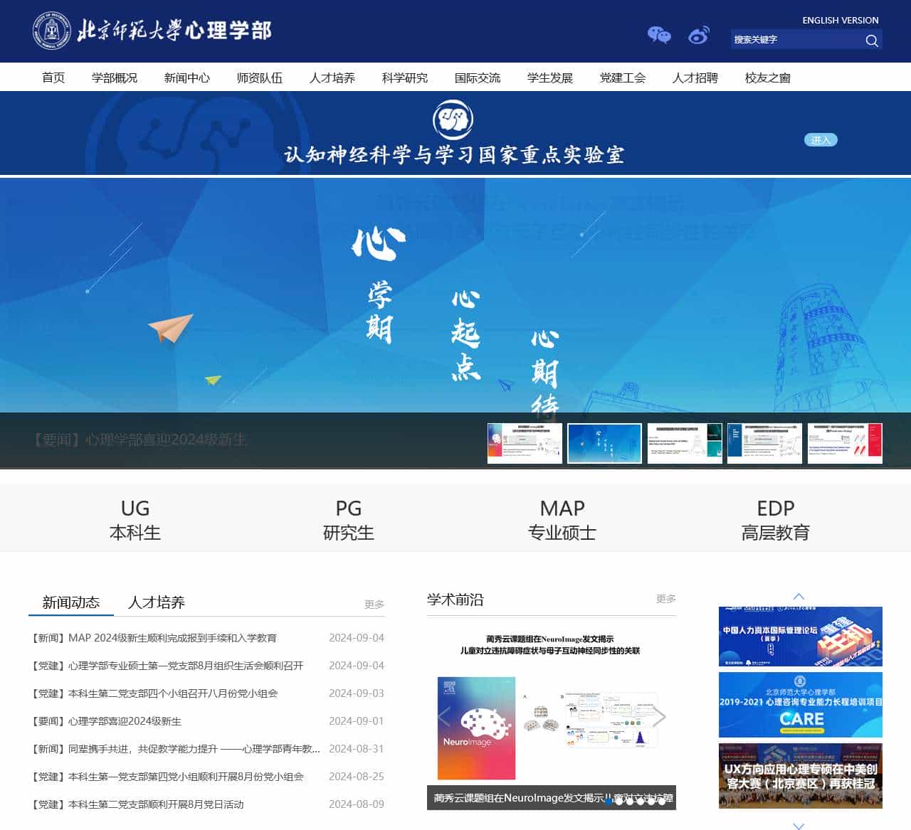
Task: Open the 科学研究 dropdown menu
Action: (404, 78)
